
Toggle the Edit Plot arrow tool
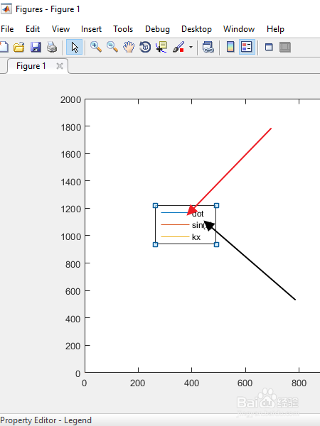point(74,48)
